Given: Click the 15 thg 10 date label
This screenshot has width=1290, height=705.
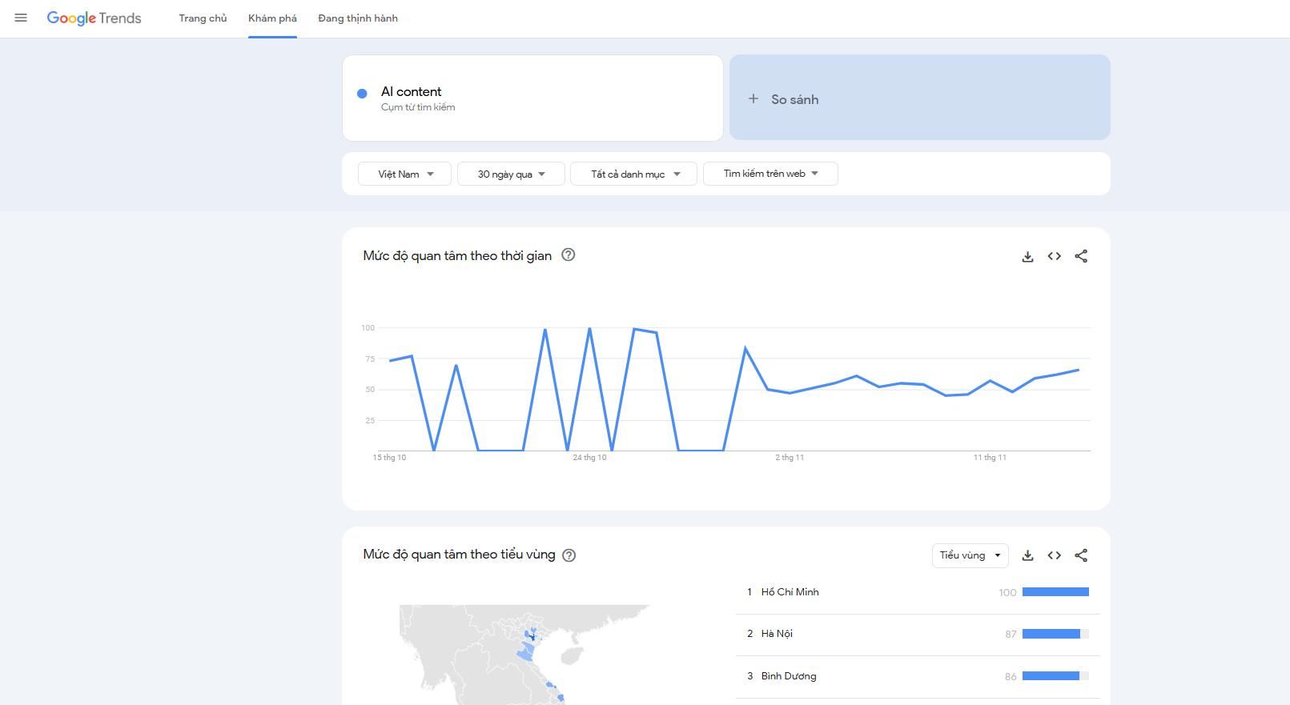Looking at the screenshot, I should coord(389,458).
